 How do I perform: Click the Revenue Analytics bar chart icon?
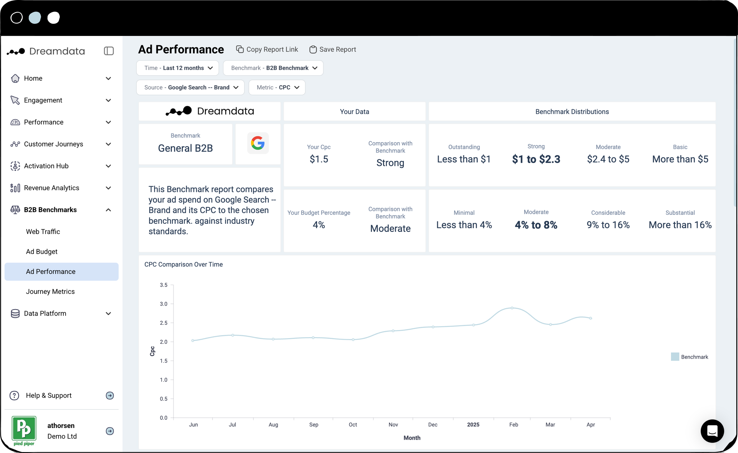pos(15,188)
